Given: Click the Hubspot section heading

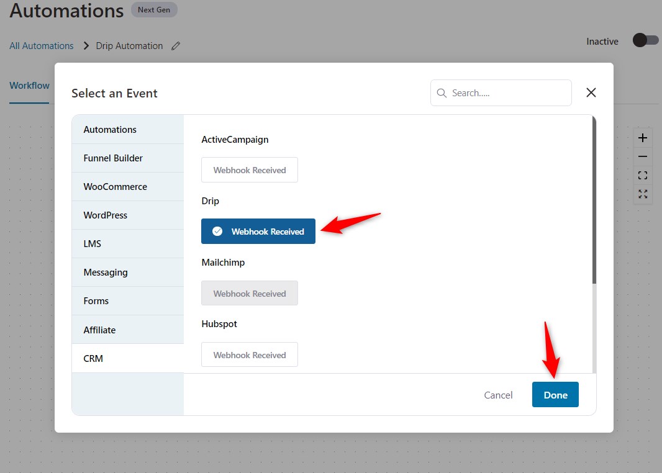Looking at the screenshot, I should [219, 323].
